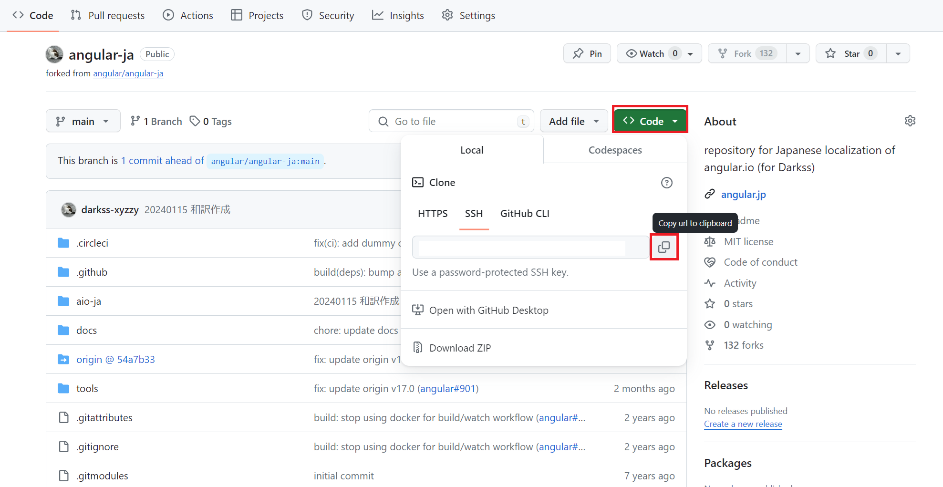The width and height of the screenshot is (943, 487).
Task: Open the main branch selector
Action: pyautogui.click(x=83, y=121)
